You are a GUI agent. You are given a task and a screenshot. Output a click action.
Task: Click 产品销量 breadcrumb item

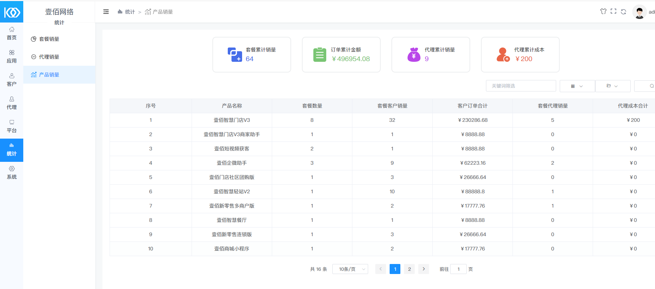(159, 12)
